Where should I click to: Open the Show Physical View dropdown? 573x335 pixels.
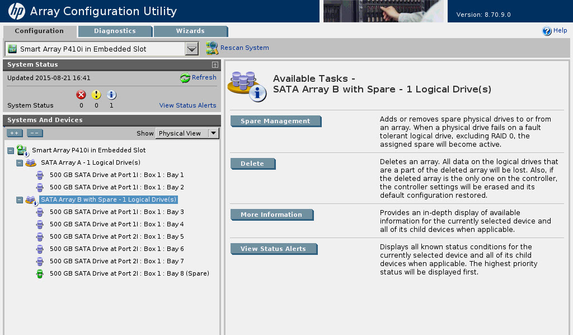(x=213, y=133)
